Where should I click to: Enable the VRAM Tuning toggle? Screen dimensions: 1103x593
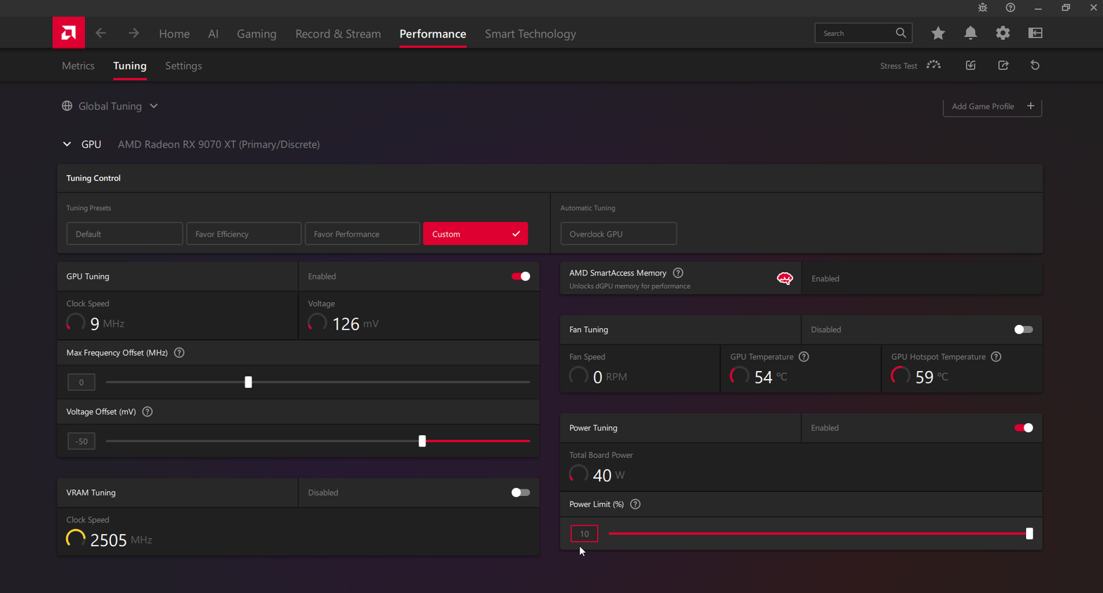coord(521,493)
